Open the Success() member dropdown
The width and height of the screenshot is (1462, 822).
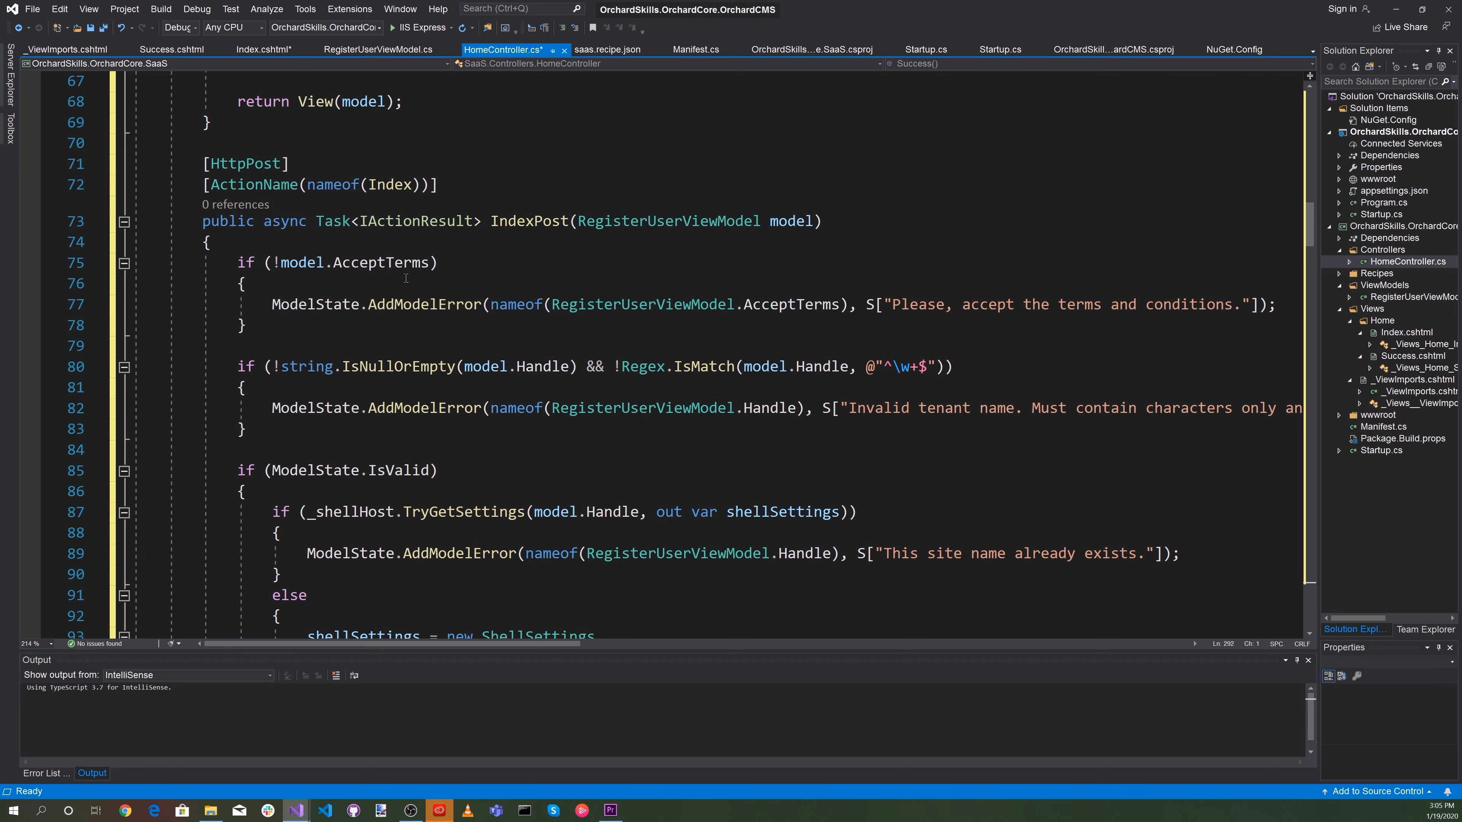pyautogui.click(x=1101, y=64)
